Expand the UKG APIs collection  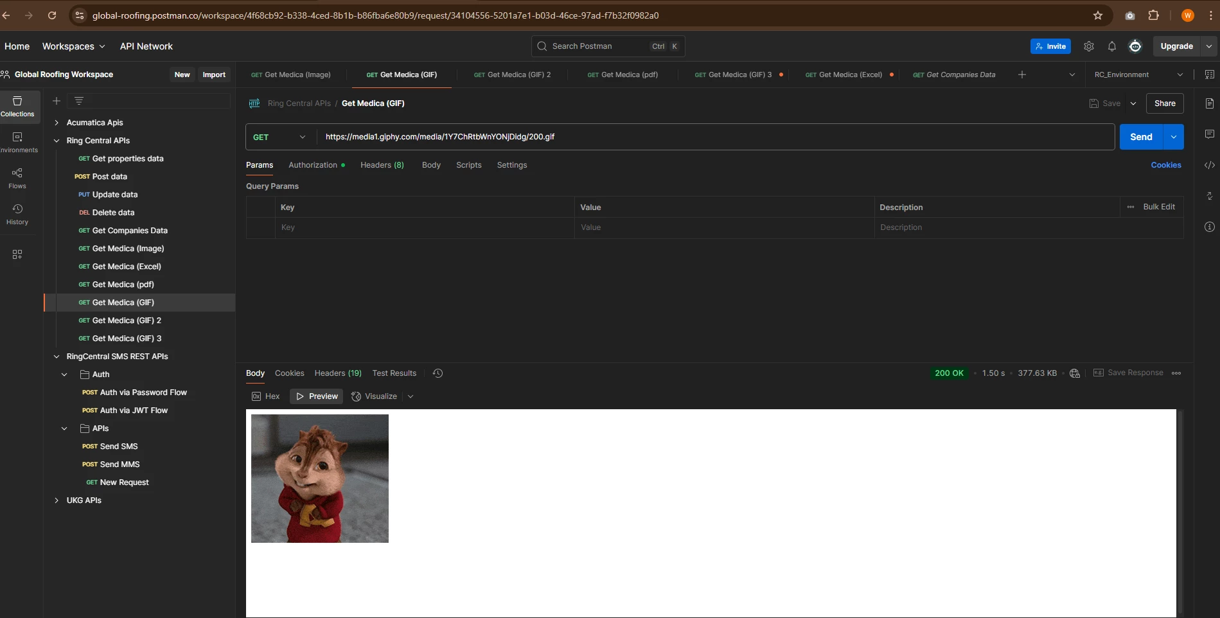click(57, 500)
